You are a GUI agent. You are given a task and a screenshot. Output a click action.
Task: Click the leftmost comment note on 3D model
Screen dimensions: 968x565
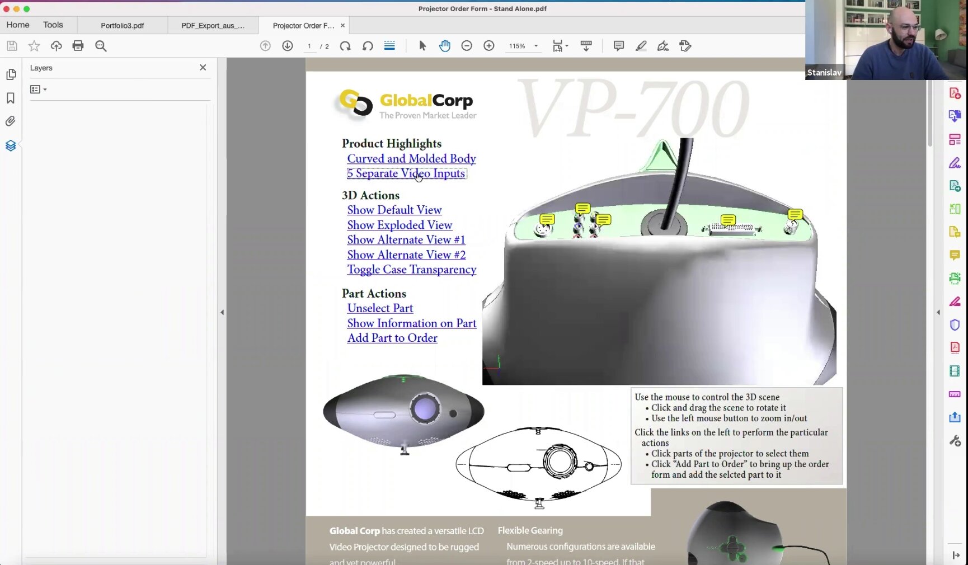[x=547, y=219]
